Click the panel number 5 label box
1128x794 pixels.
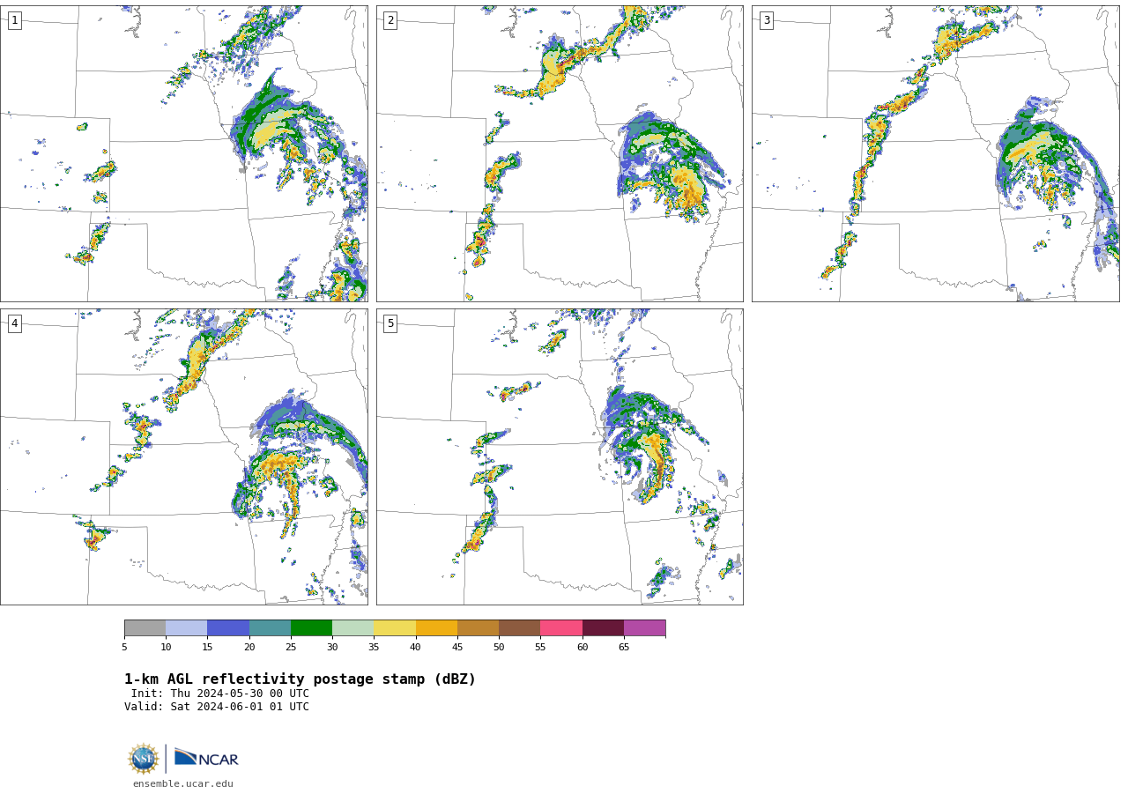coord(390,323)
